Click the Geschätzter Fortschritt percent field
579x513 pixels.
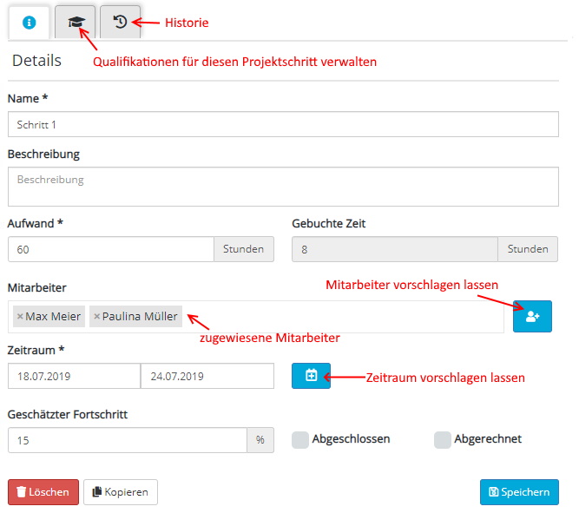point(128,440)
